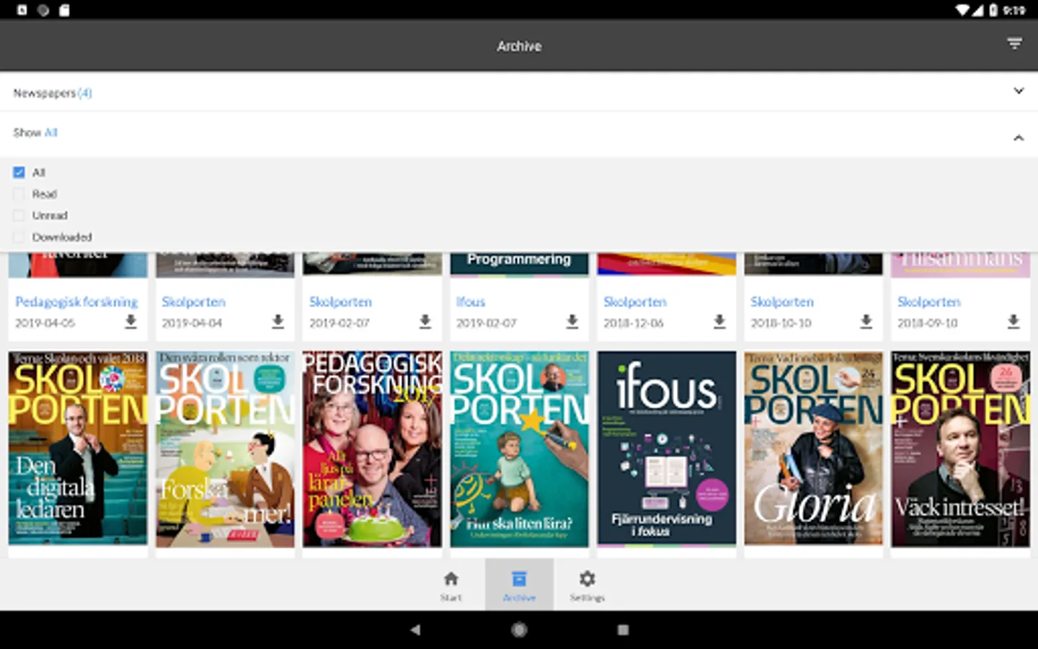The image size is (1038, 649).
Task: Open Skolporten 'Hur ska liten lära?' cover
Action: pyautogui.click(x=519, y=449)
